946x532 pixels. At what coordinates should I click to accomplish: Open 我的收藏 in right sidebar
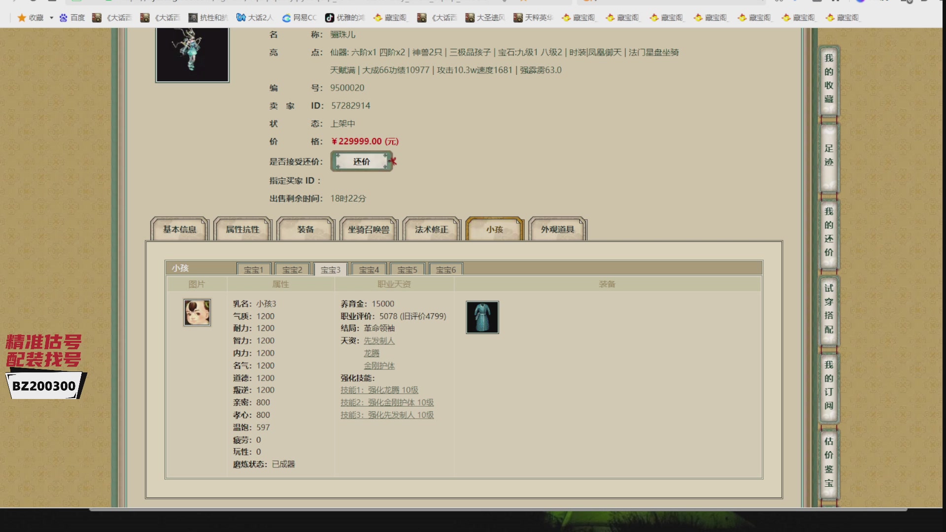click(x=829, y=79)
